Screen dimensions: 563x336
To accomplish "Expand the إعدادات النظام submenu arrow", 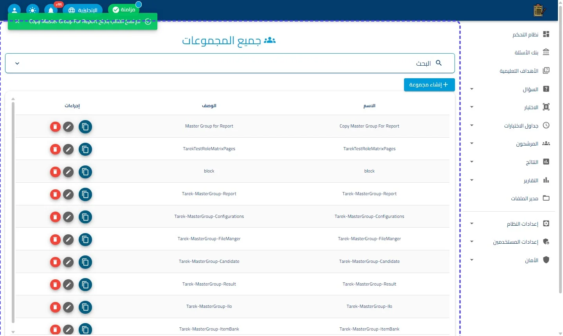I will 472,224.
